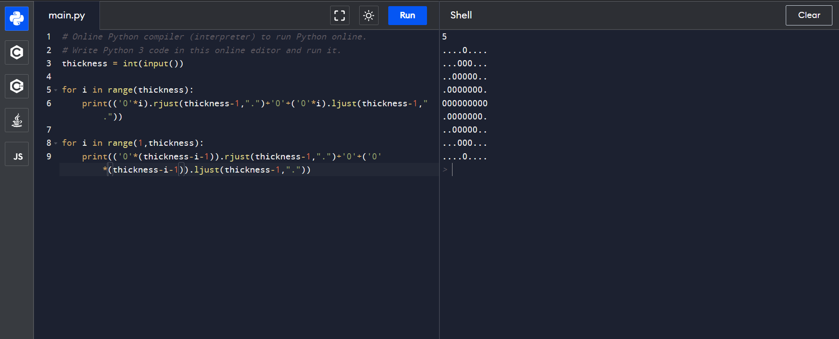Screen dimensions: 839x339
Task: Select the Python language icon
Action: [x=17, y=18]
